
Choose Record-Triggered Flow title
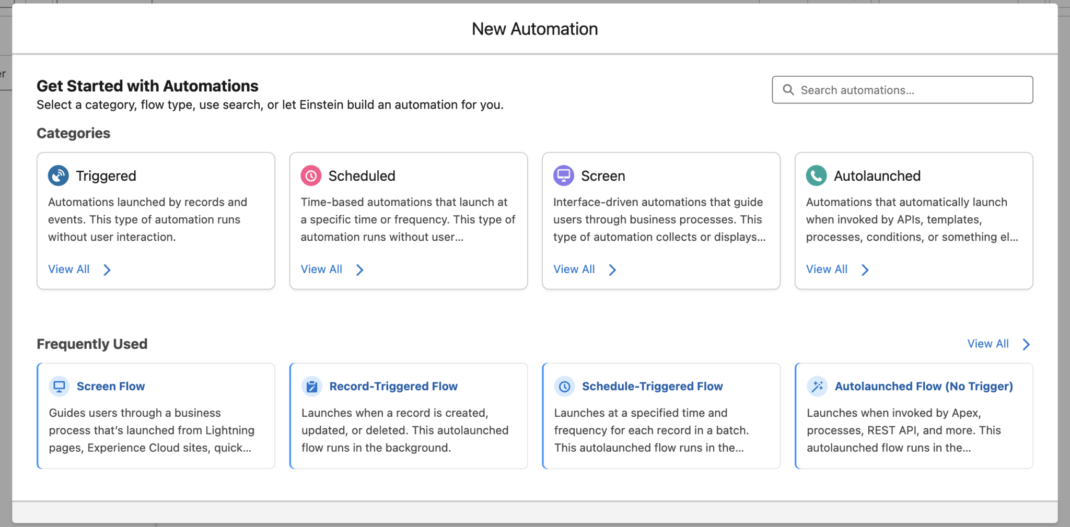tap(393, 387)
